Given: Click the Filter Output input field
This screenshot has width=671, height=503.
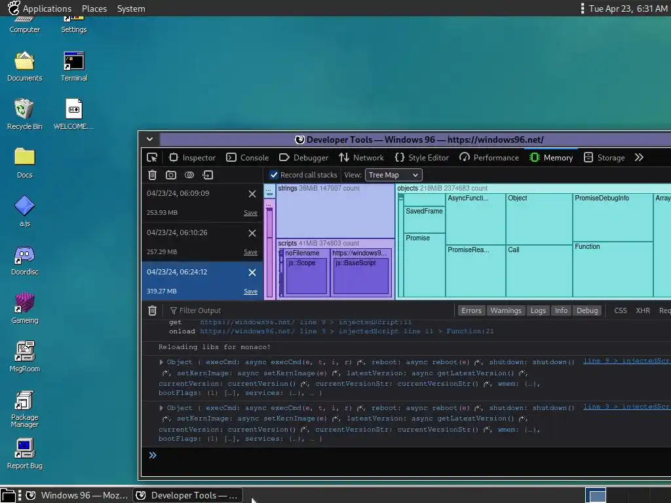Looking at the screenshot, I should tap(310, 310).
